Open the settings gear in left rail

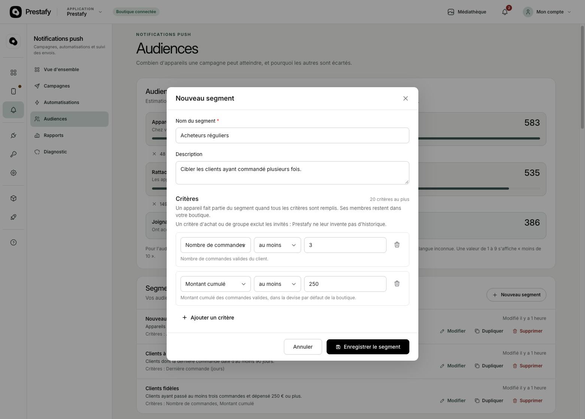click(13, 173)
